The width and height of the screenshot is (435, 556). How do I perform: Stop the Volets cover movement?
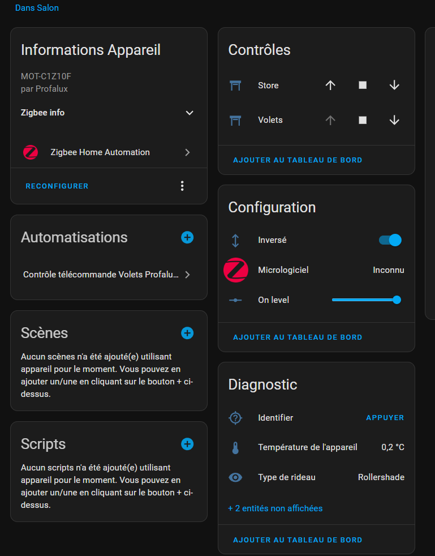coord(363,120)
